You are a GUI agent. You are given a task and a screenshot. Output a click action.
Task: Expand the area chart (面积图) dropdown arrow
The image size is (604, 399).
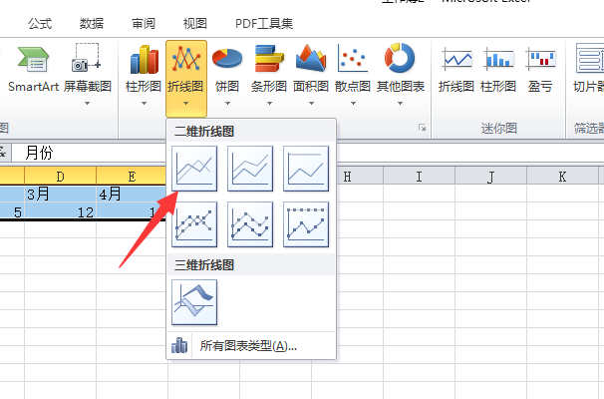tap(311, 104)
